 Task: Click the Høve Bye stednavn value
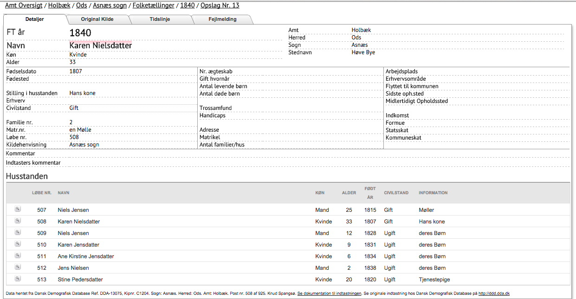tap(363, 52)
